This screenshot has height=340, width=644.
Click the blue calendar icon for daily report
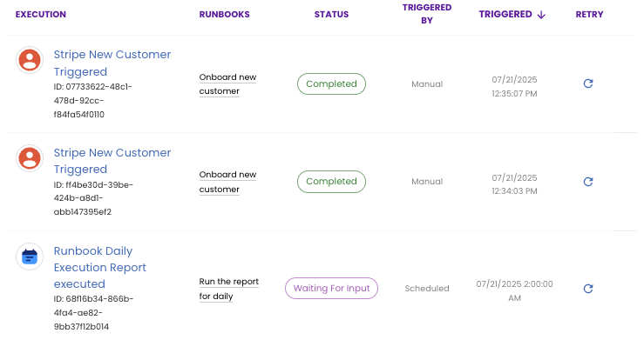coord(30,257)
